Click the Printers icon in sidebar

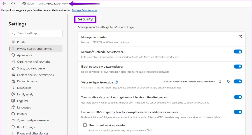[13, 114]
